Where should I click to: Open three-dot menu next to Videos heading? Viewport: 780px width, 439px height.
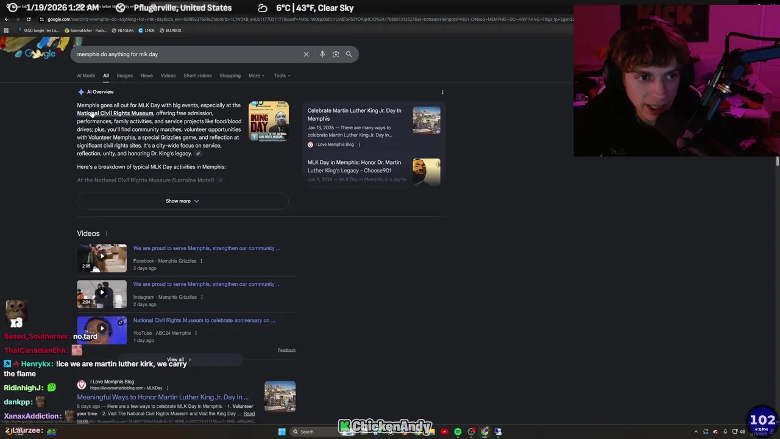(x=106, y=234)
